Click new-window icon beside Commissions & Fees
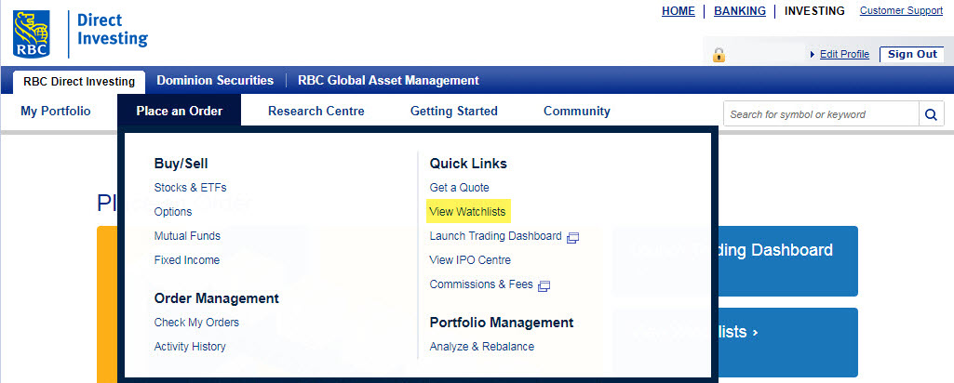Image resolution: width=954 pixels, height=383 pixels. click(544, 285)
